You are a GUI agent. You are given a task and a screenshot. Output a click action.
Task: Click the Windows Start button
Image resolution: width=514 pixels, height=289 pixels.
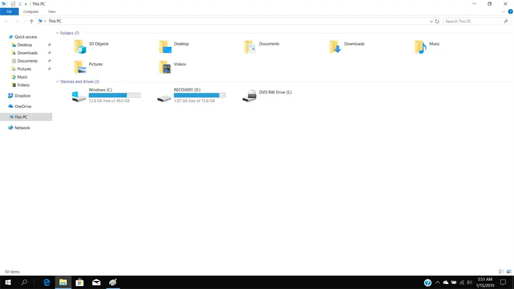point(8,282)
